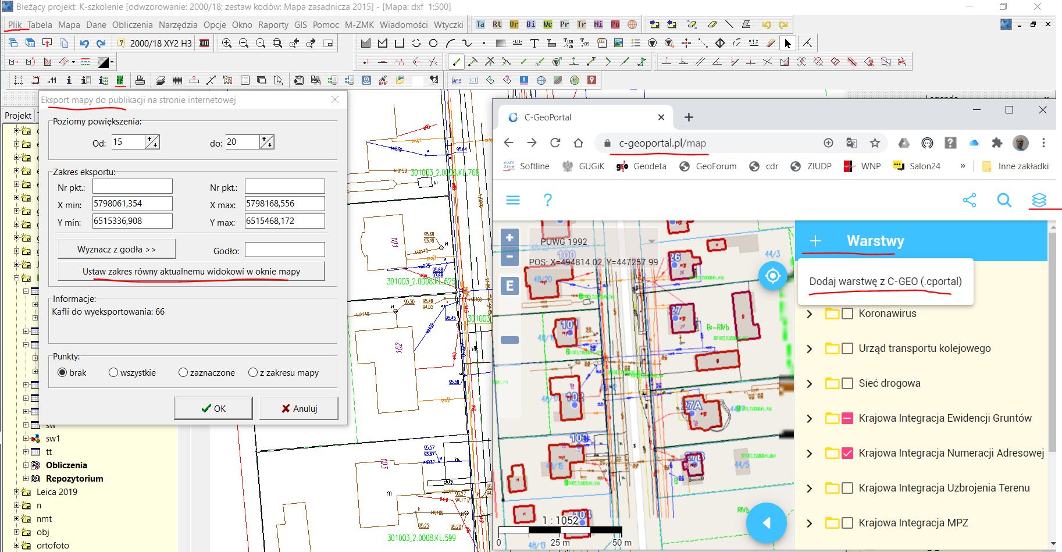The image size is (1062, 552).
Task: Expand Krajowa Integracja Uzbrojenia Terenu group
Action: [x=810, y=489]
